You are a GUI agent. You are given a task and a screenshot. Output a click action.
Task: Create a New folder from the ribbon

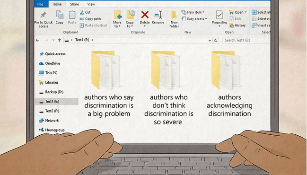(174, 19)
